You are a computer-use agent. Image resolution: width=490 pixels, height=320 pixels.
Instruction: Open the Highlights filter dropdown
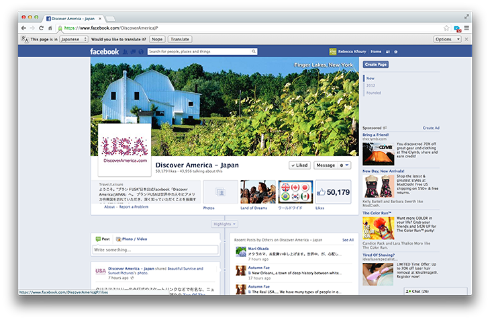tap(224, 224)
